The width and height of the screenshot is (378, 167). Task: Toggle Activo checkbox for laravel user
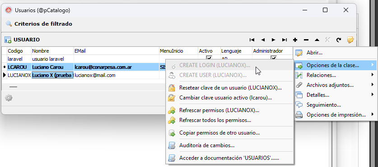[209, 58]
